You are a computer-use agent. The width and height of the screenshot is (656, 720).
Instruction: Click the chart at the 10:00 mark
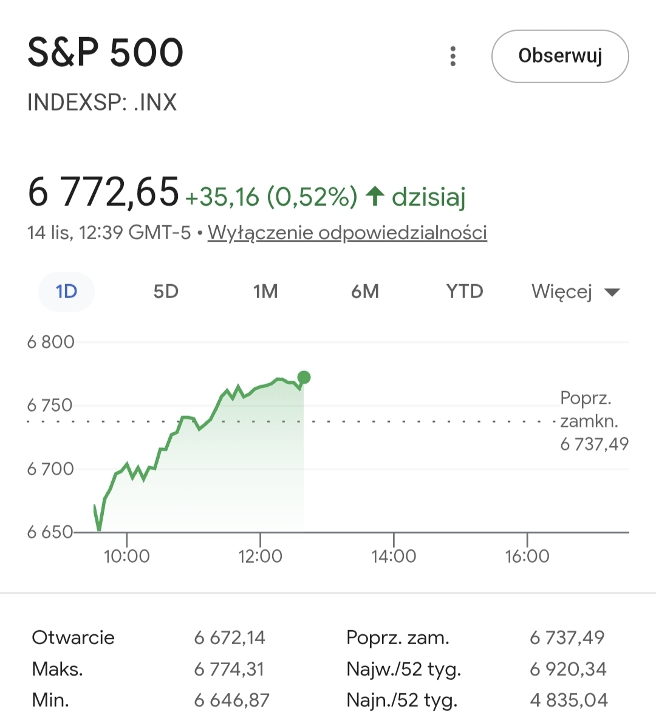126,486
